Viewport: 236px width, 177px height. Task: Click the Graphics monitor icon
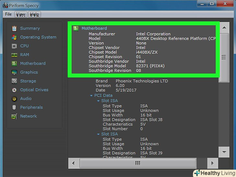[x=14, y=72]
